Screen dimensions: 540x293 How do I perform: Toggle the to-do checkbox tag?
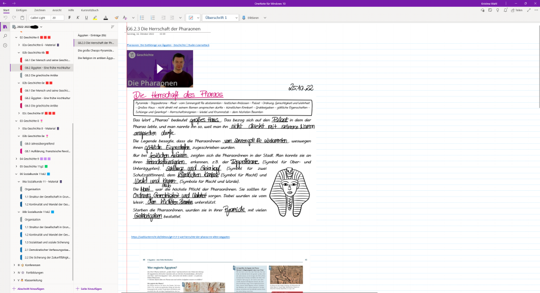pyautogui.click(x=190, y=18)
